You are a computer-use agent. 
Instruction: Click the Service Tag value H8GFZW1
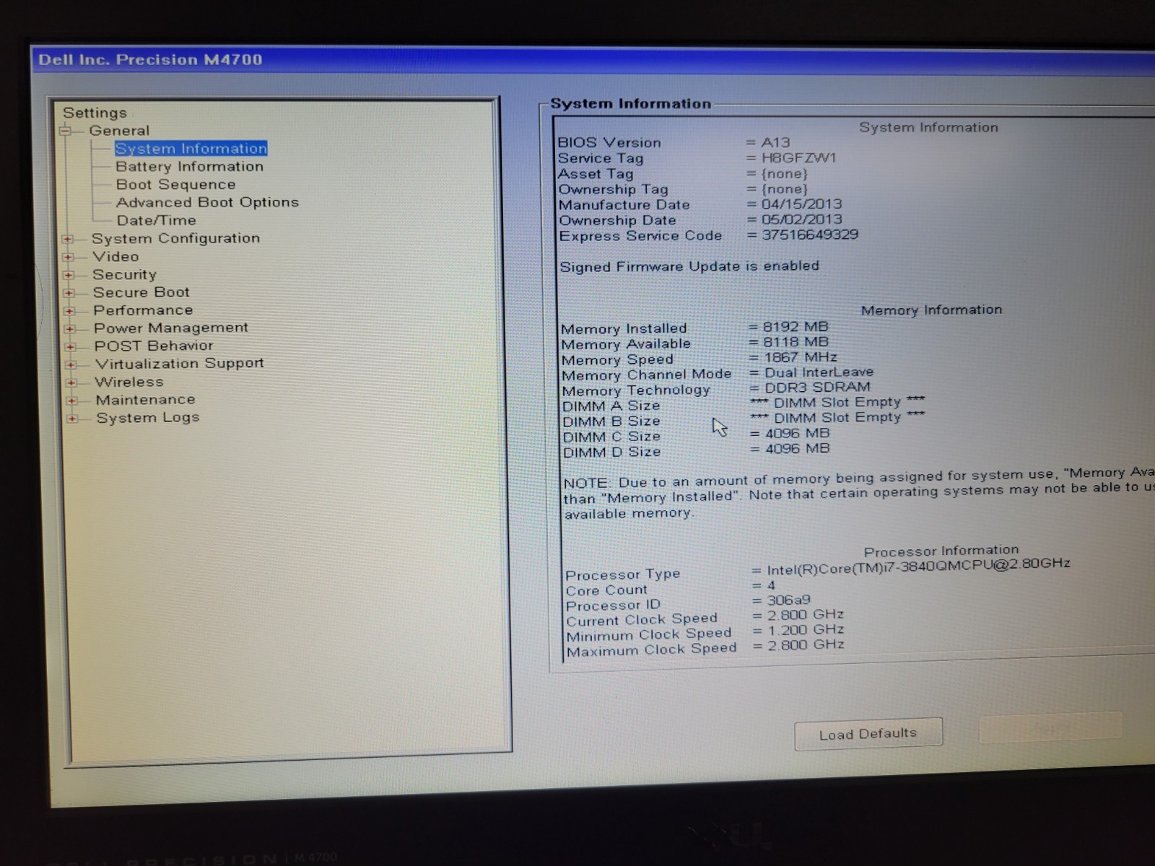click(x=798, y=158)
